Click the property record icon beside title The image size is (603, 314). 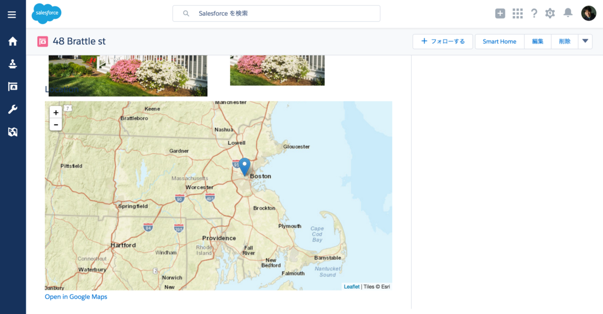42,41
